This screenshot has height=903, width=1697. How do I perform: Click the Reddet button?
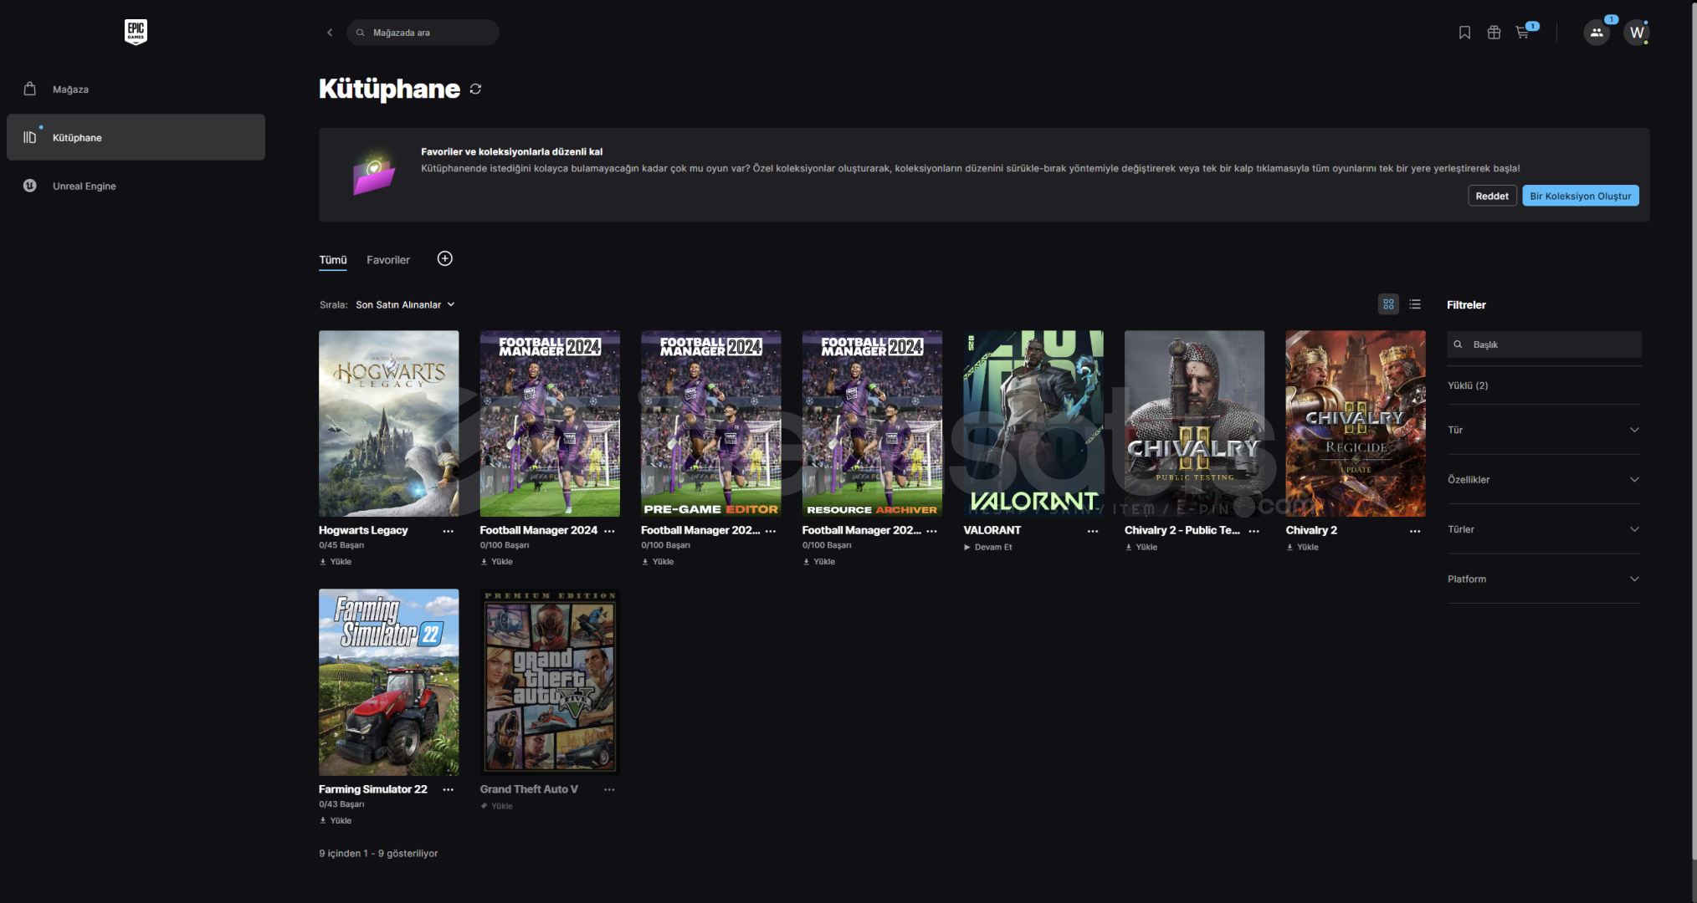click(1491, 196)
